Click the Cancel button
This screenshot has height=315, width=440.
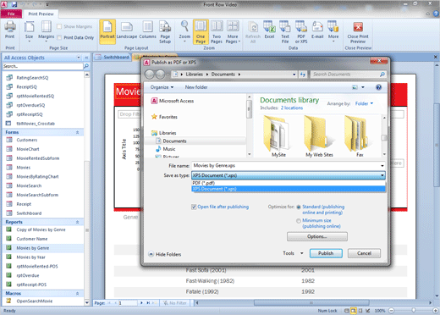click(x=364, y=253)
